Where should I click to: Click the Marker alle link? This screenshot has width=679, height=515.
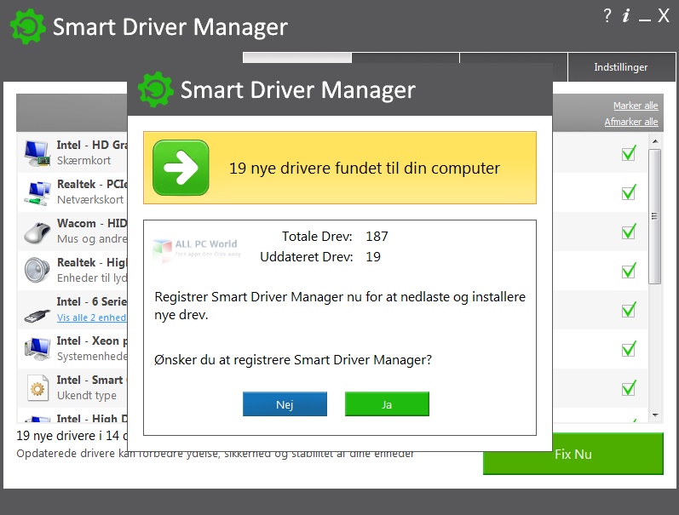pyautogui.click(x=636, y=106)
